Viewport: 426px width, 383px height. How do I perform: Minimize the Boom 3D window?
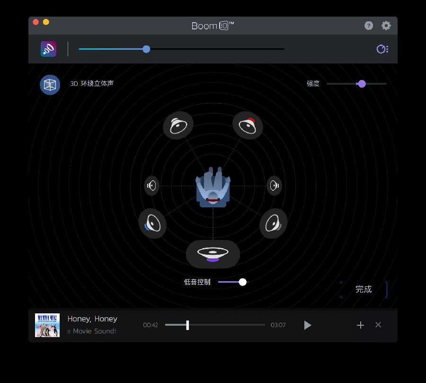(46, 22)
